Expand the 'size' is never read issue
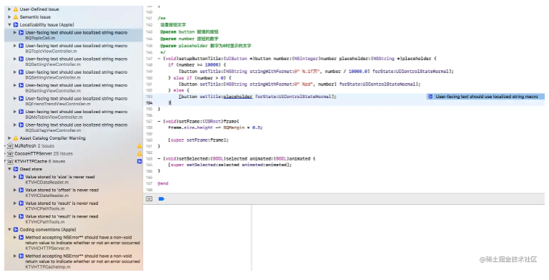This screenshot has width=549, height=280. [x=15, y=177]
